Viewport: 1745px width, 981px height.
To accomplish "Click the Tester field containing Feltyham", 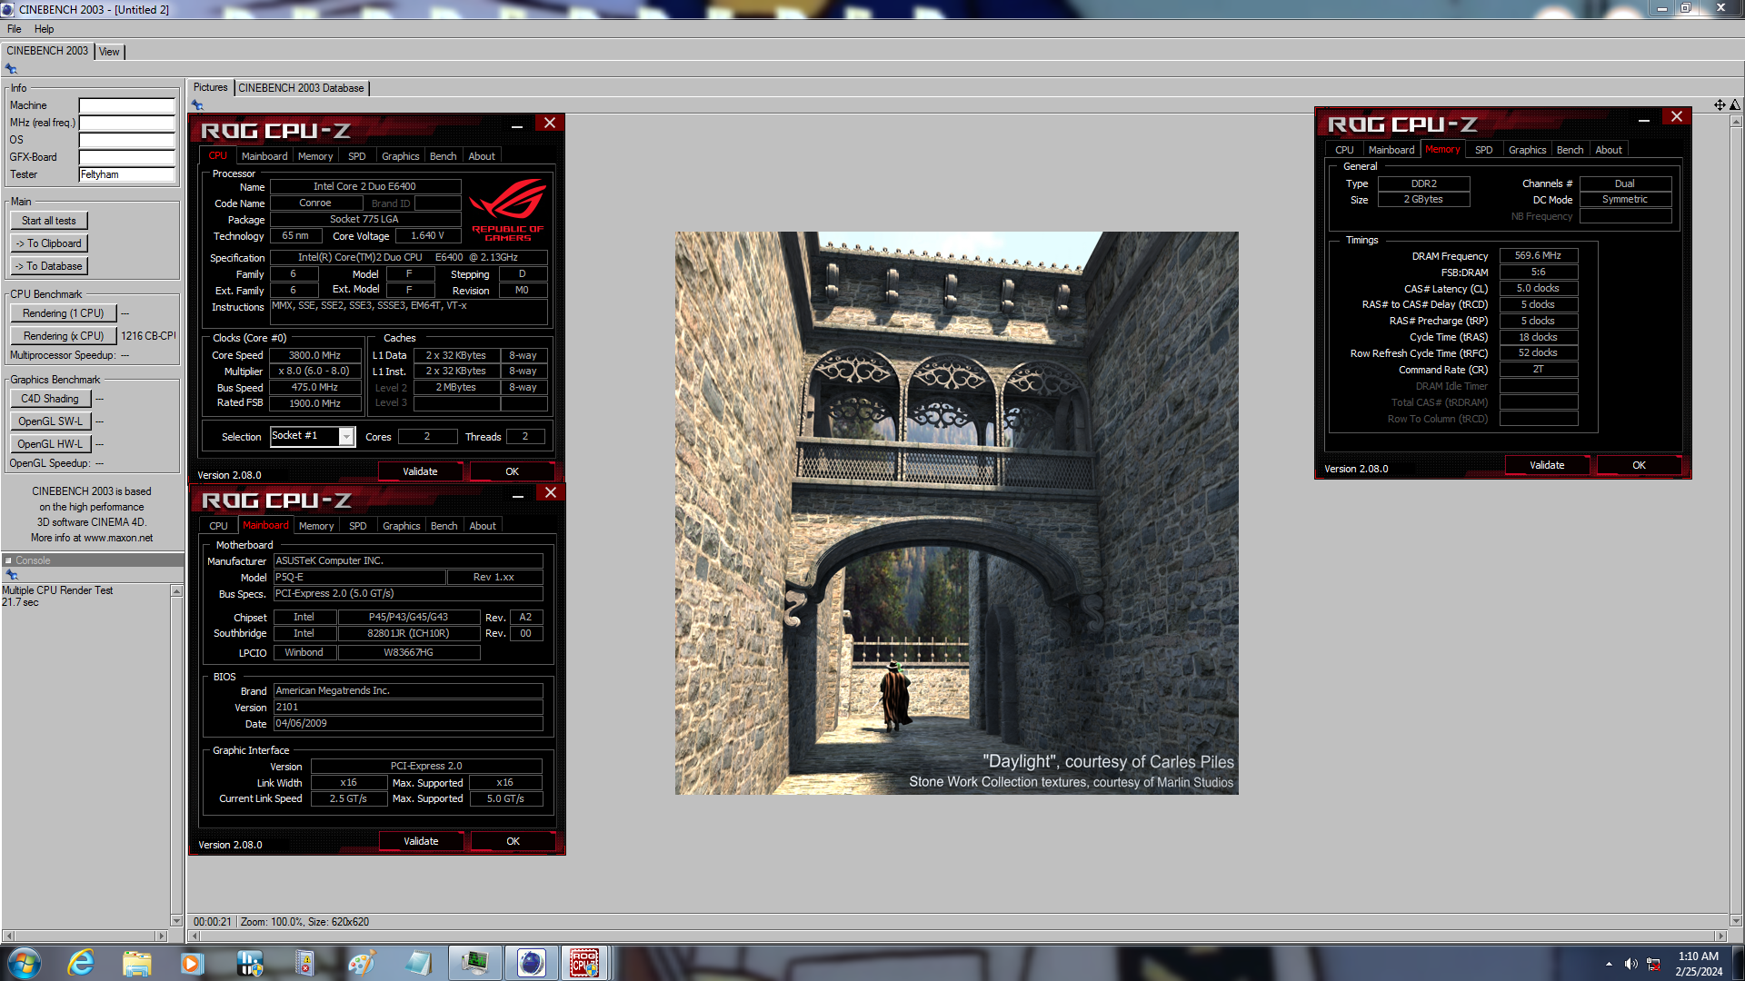I will pos(126,174).
